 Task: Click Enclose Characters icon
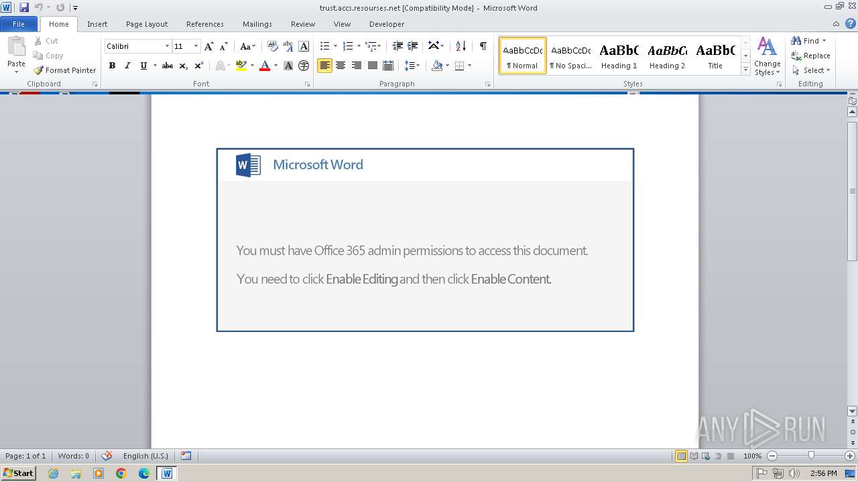(x=304, y=66)
